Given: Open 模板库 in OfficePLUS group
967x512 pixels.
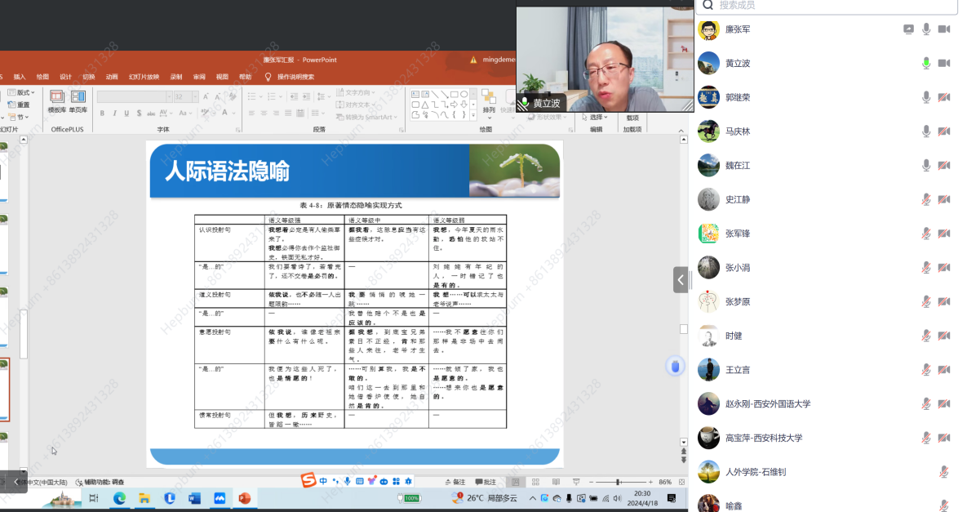Looking at the screenshot, I should 57,101.
